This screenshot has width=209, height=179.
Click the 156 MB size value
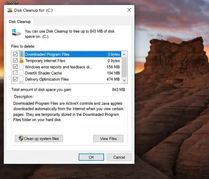click(113, 67)
